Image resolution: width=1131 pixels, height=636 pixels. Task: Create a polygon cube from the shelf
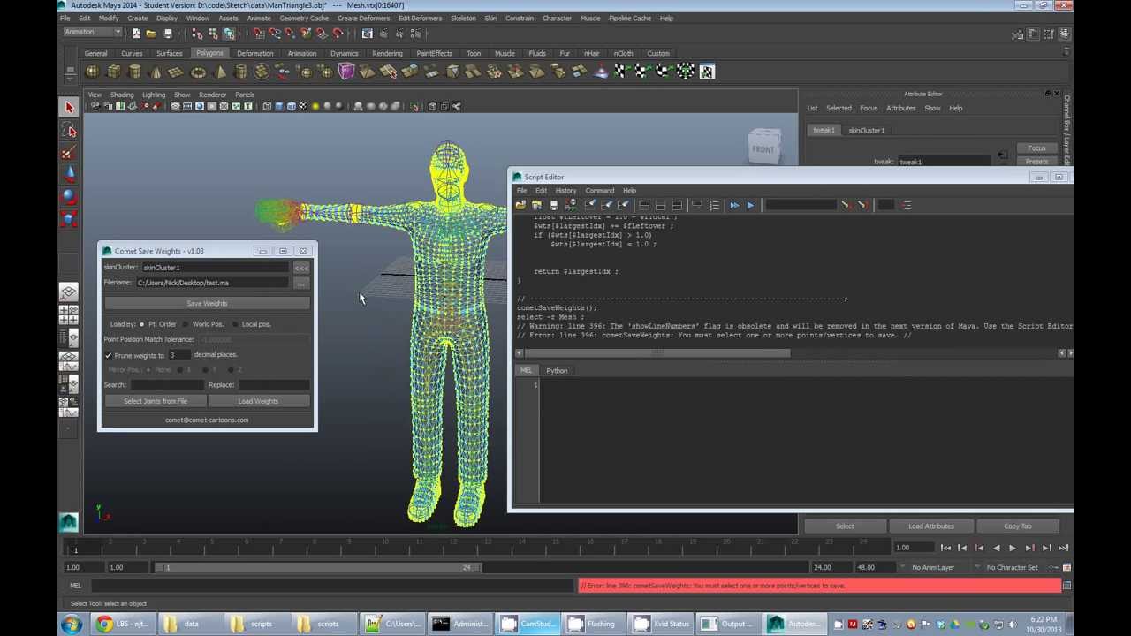click(x=114, y=72)
